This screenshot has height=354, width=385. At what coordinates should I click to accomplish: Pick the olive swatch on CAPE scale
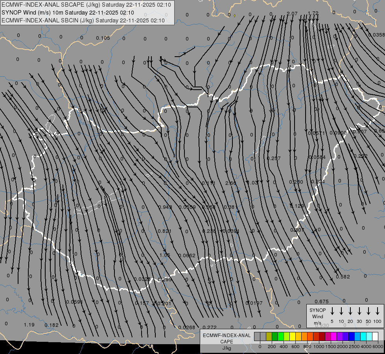point(269,336)
